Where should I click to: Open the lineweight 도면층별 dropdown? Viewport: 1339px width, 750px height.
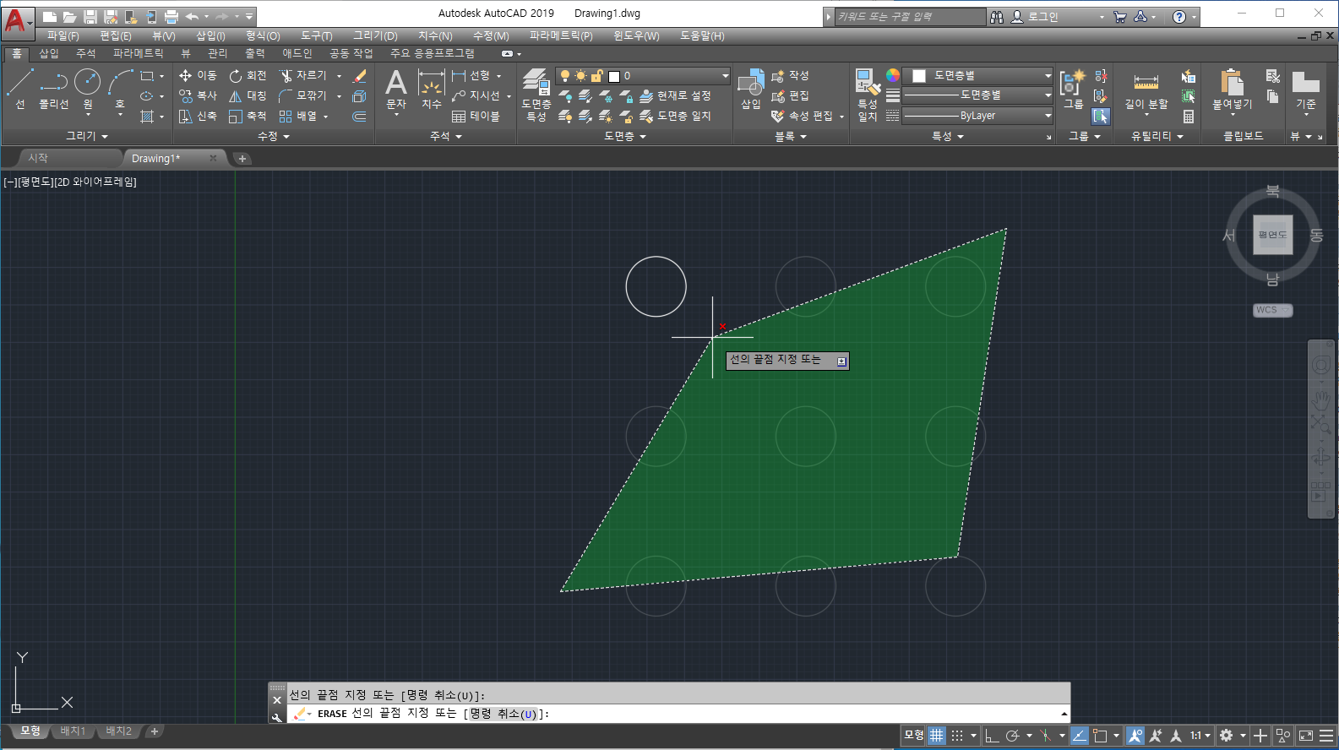click(977, 95)
